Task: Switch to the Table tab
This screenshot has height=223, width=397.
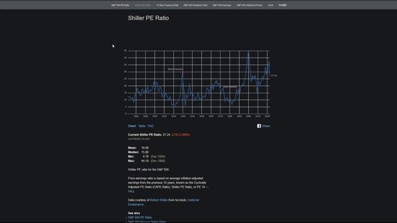Action: pyautogui.click(x=141, y=126)
